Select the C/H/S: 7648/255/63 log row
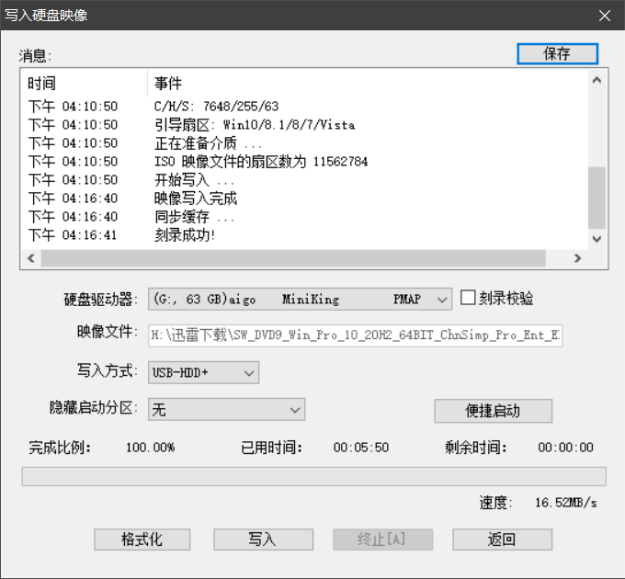The width and height of the screenshot is (625, 579). click(303, 107)
